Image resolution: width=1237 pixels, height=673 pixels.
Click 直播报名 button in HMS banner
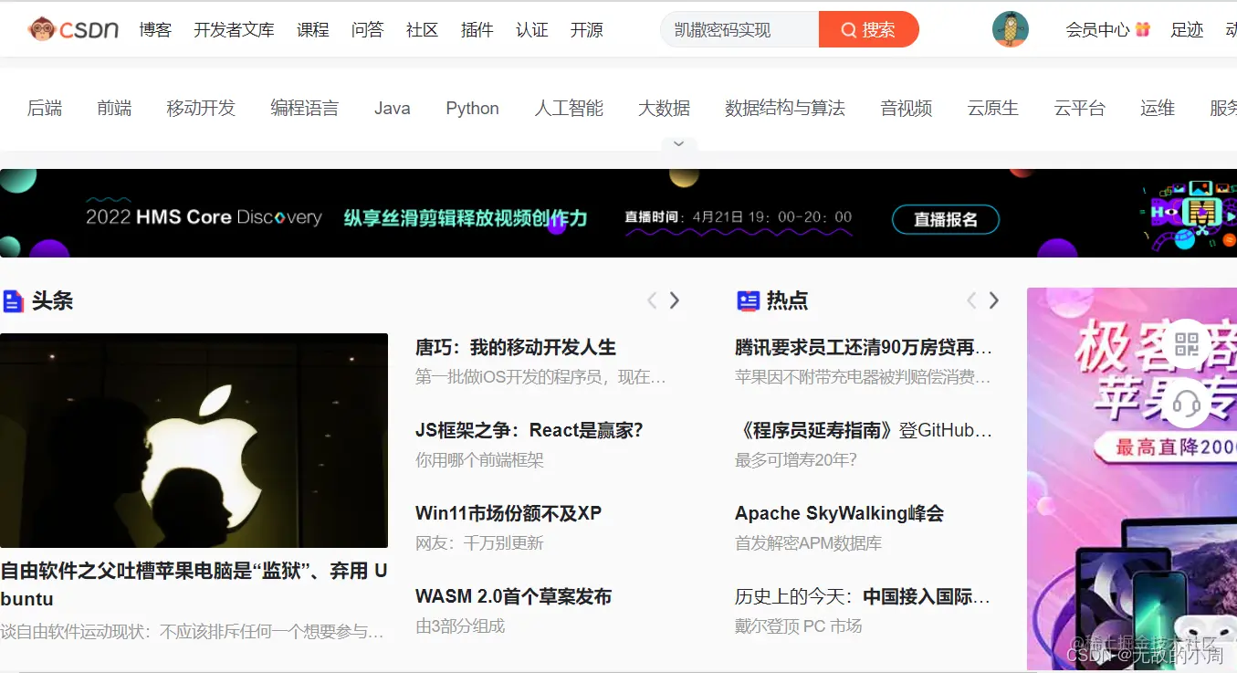(x=946, y=219)
